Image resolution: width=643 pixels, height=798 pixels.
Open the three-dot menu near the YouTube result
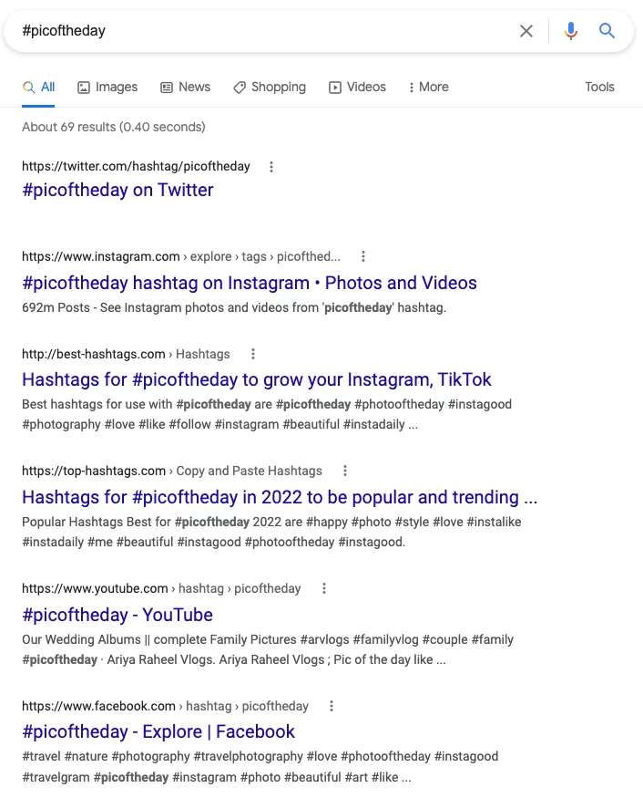pyautogui.click(x=324, y=588)
